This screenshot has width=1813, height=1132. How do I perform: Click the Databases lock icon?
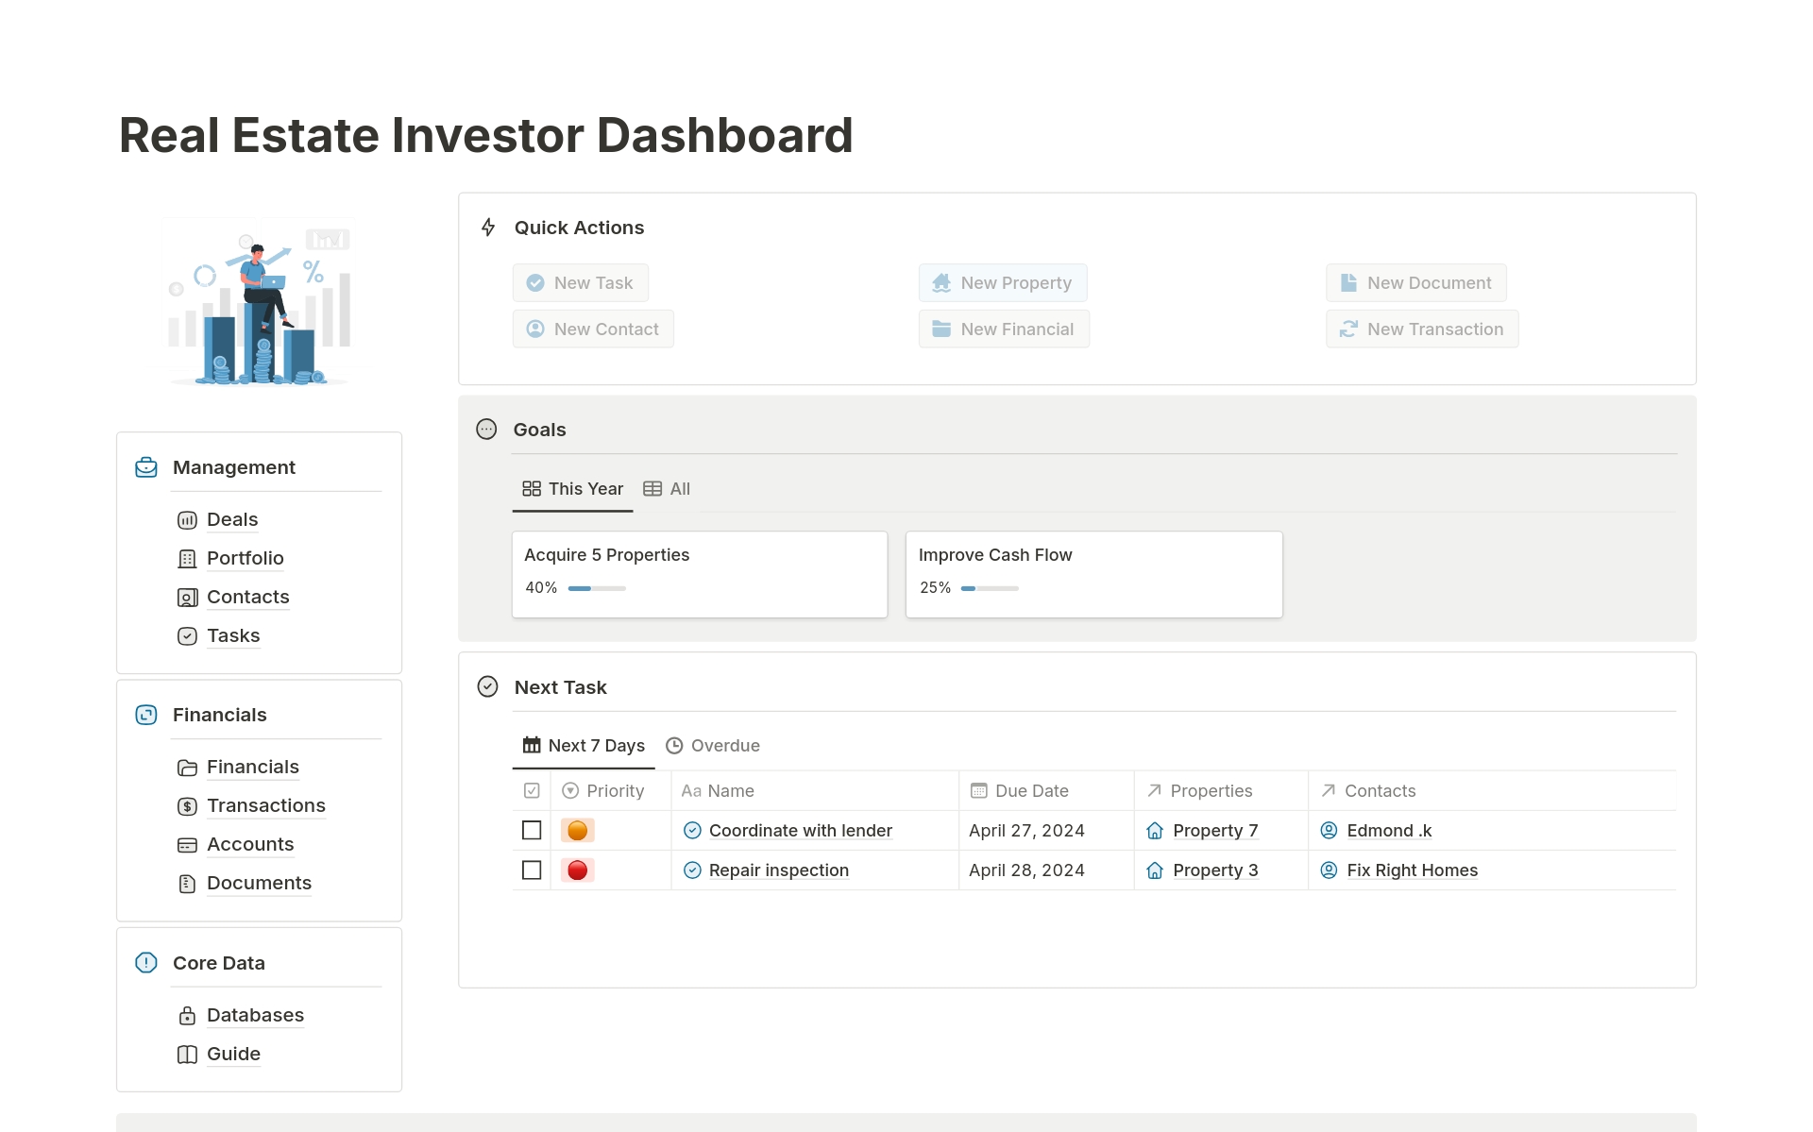click(187, 1016)
